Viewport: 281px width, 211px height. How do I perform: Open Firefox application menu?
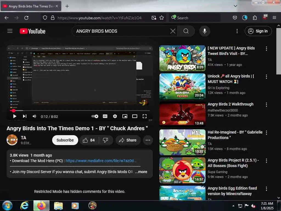[x=274, y=18]
